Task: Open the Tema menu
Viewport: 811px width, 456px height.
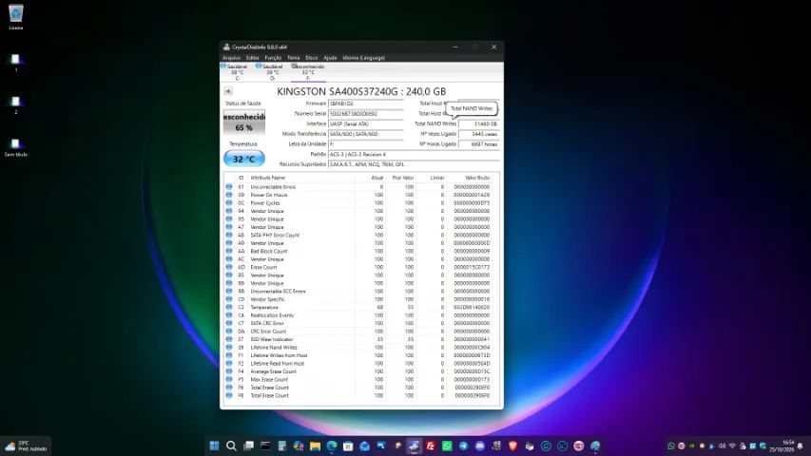Action: point(293,58)
